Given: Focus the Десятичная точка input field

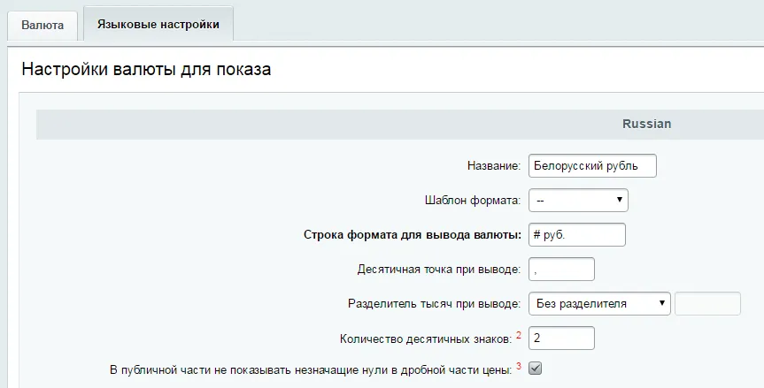Looking at the screenshot, I should click(561, 269).
